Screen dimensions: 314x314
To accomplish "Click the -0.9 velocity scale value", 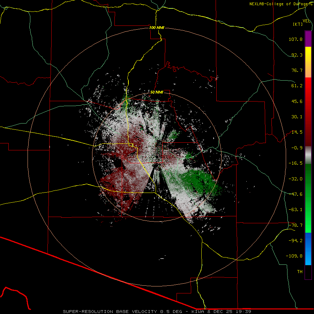I will pos(297,148).
